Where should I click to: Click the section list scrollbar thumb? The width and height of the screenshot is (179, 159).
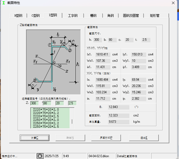pyautogui.click(x=72, y=122)
